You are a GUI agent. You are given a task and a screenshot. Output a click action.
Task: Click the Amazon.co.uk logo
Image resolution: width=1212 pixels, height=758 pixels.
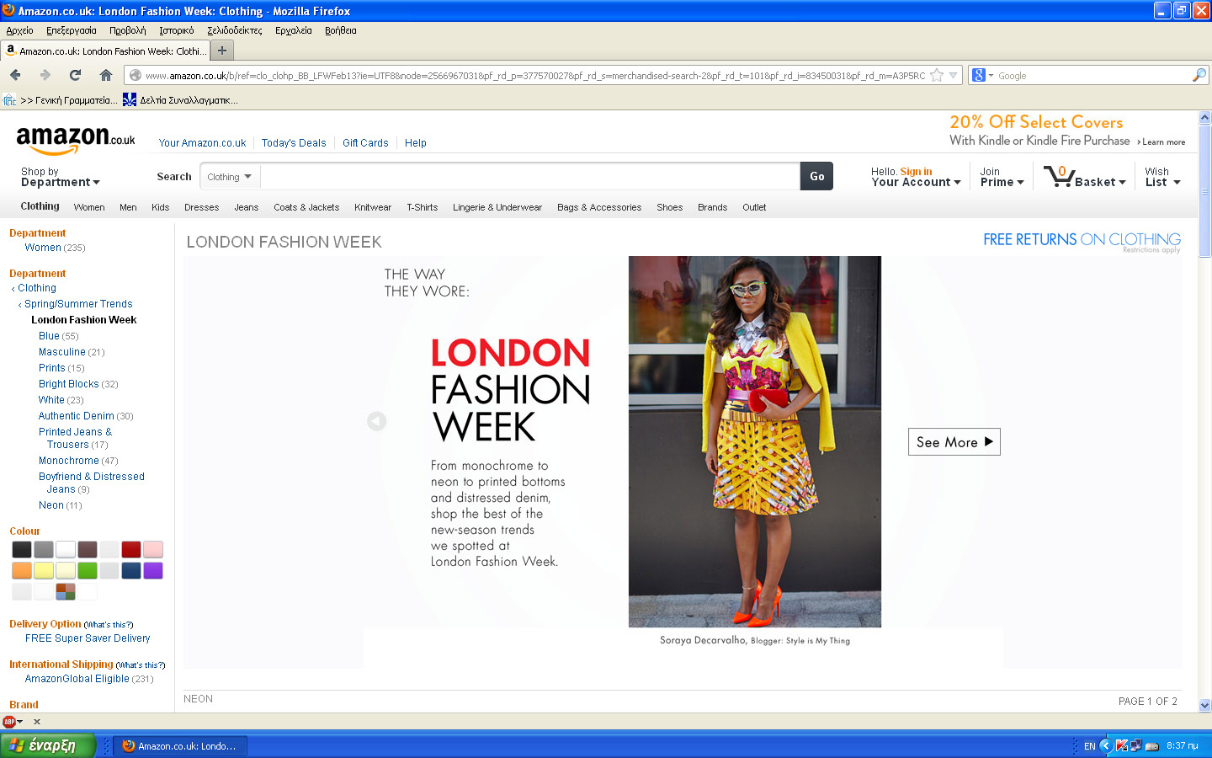tap(76, 139)
